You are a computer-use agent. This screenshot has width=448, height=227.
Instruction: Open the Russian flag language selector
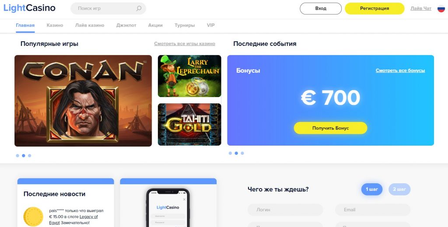(441, 9)
